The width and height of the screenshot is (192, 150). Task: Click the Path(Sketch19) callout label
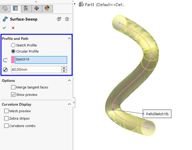pos(157,114)
